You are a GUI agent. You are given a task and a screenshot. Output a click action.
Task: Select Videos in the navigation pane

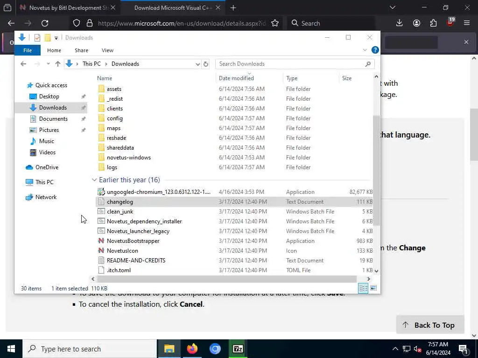[x=47, y=152]
